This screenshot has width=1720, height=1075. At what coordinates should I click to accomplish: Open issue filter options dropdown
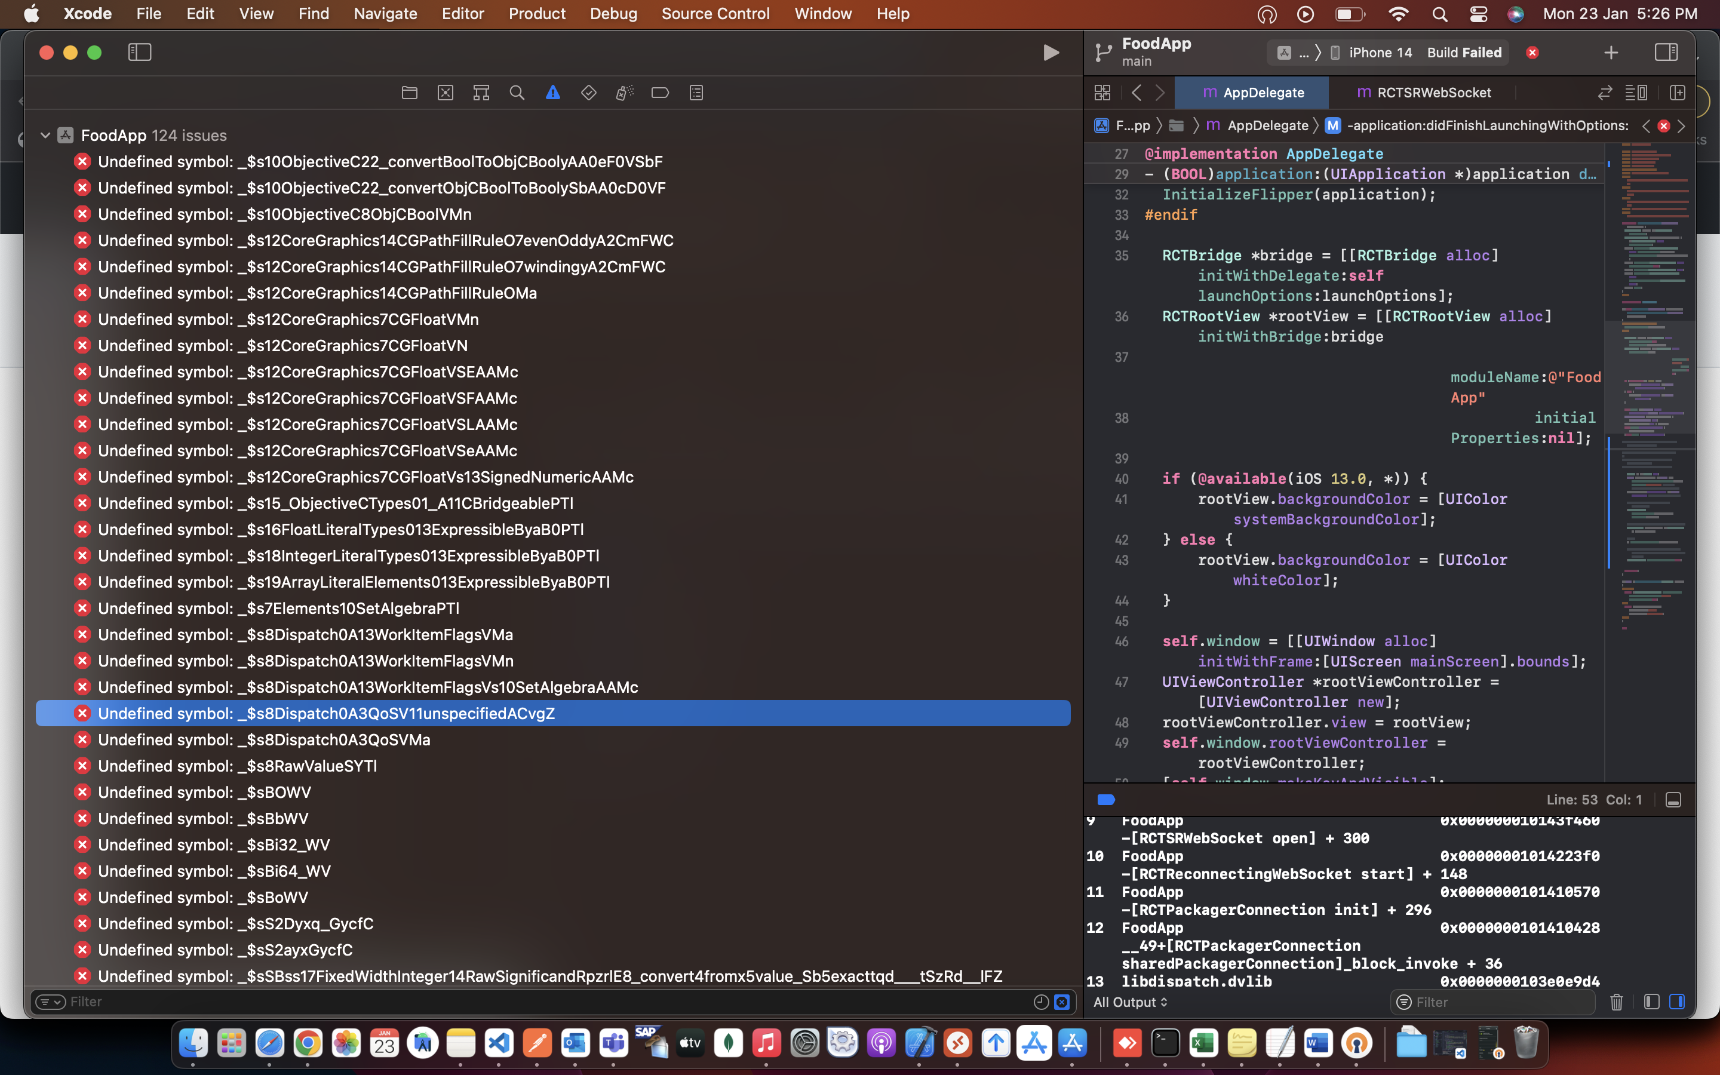50,1002
